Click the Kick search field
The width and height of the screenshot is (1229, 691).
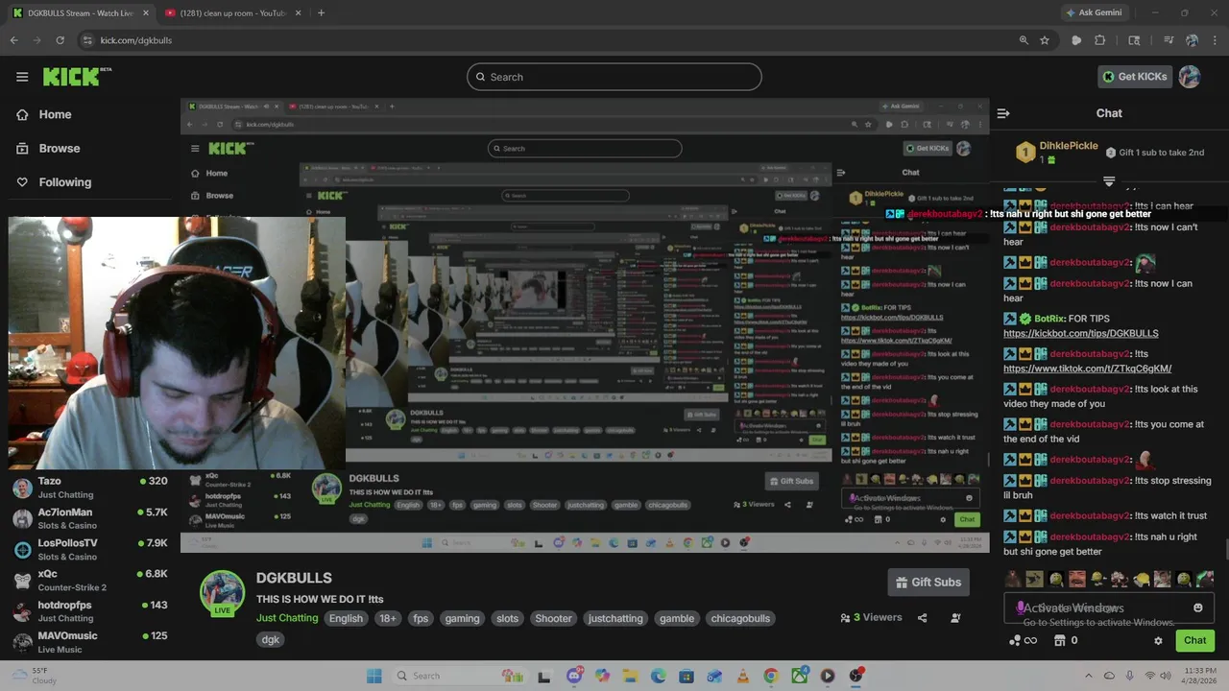(614, 77)
